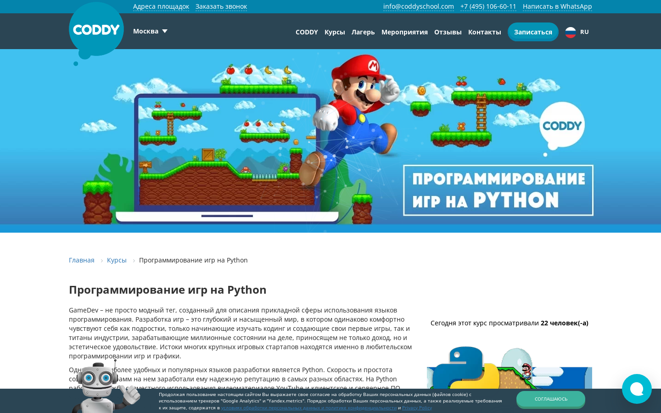The width and height of the screenshot is (661, 413).
Task: Expand the Москва city dropdown
Action: [151, 31]
